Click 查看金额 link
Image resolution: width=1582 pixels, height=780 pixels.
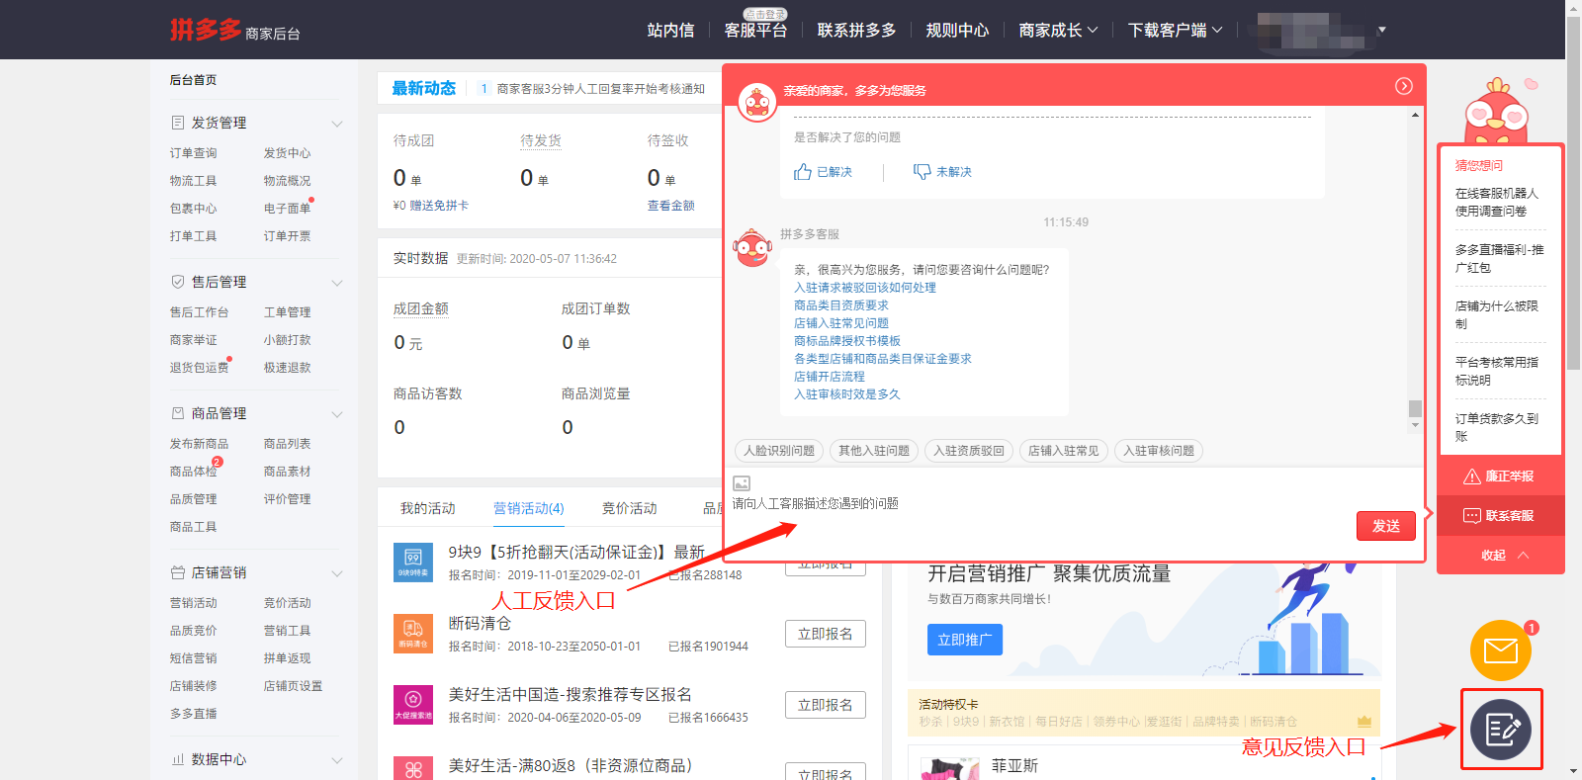pos(671,206)
